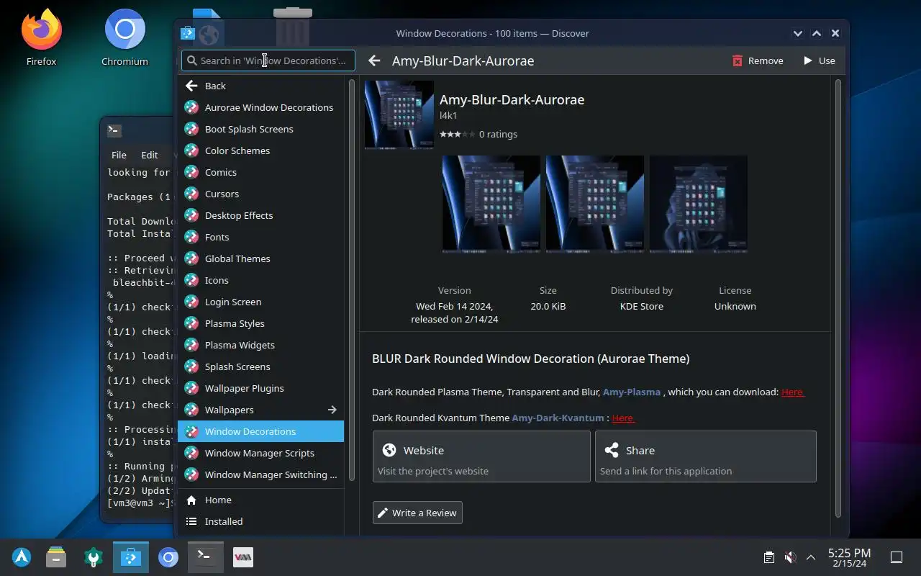Select the highlighted Window Decorations entry
Image resolution: width=921 pixels, height=576 pixels.
260,431
